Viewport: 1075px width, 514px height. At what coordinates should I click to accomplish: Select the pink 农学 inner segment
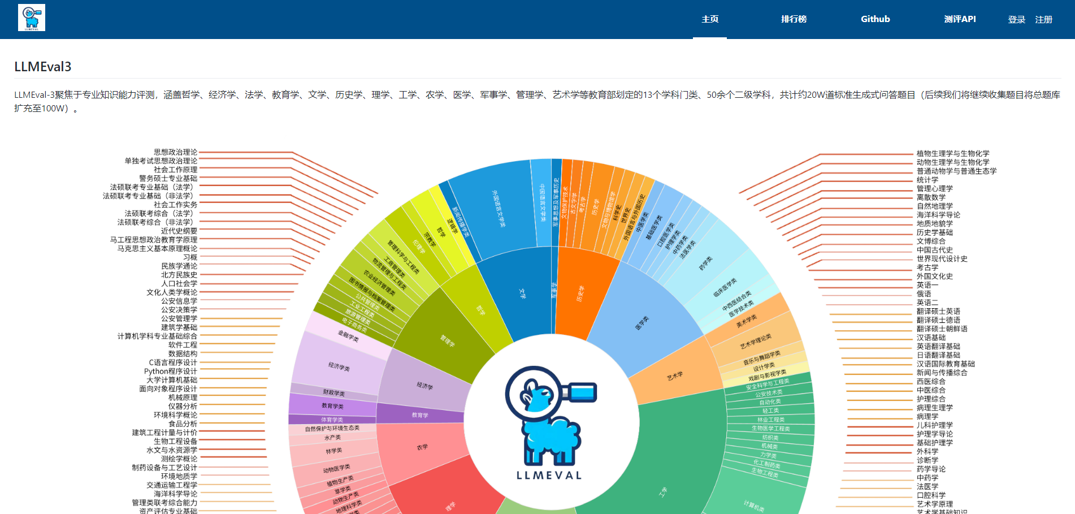point(422,447)
